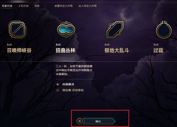
Task: Switch to the 玩家对战 tab
Action: (7, 6)
